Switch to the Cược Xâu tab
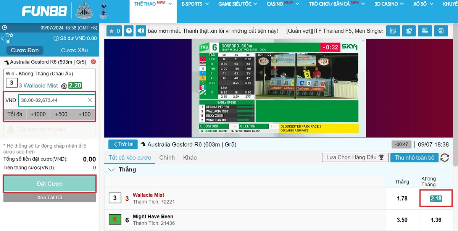This screenshot has width=458, height=231. (74, 50)
